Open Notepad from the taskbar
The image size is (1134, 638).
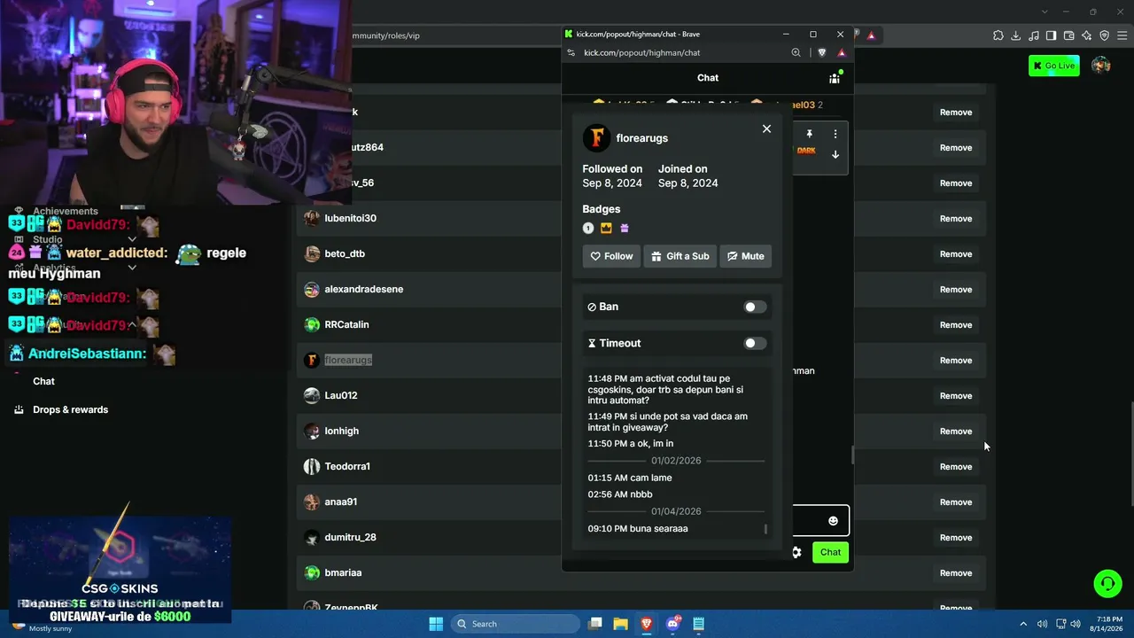click(x=698, y=624)
